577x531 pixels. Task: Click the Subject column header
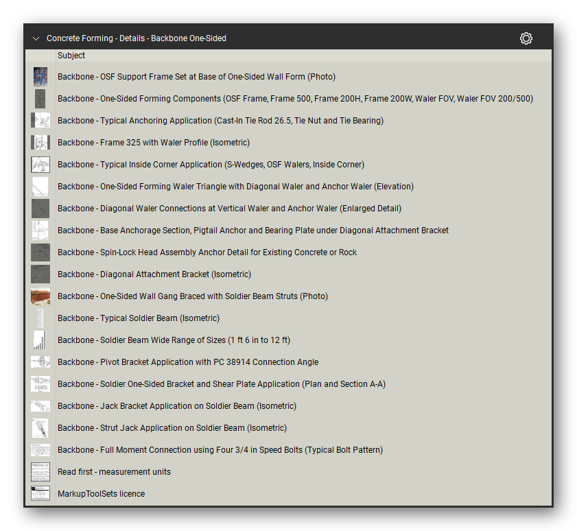(71, 55)
